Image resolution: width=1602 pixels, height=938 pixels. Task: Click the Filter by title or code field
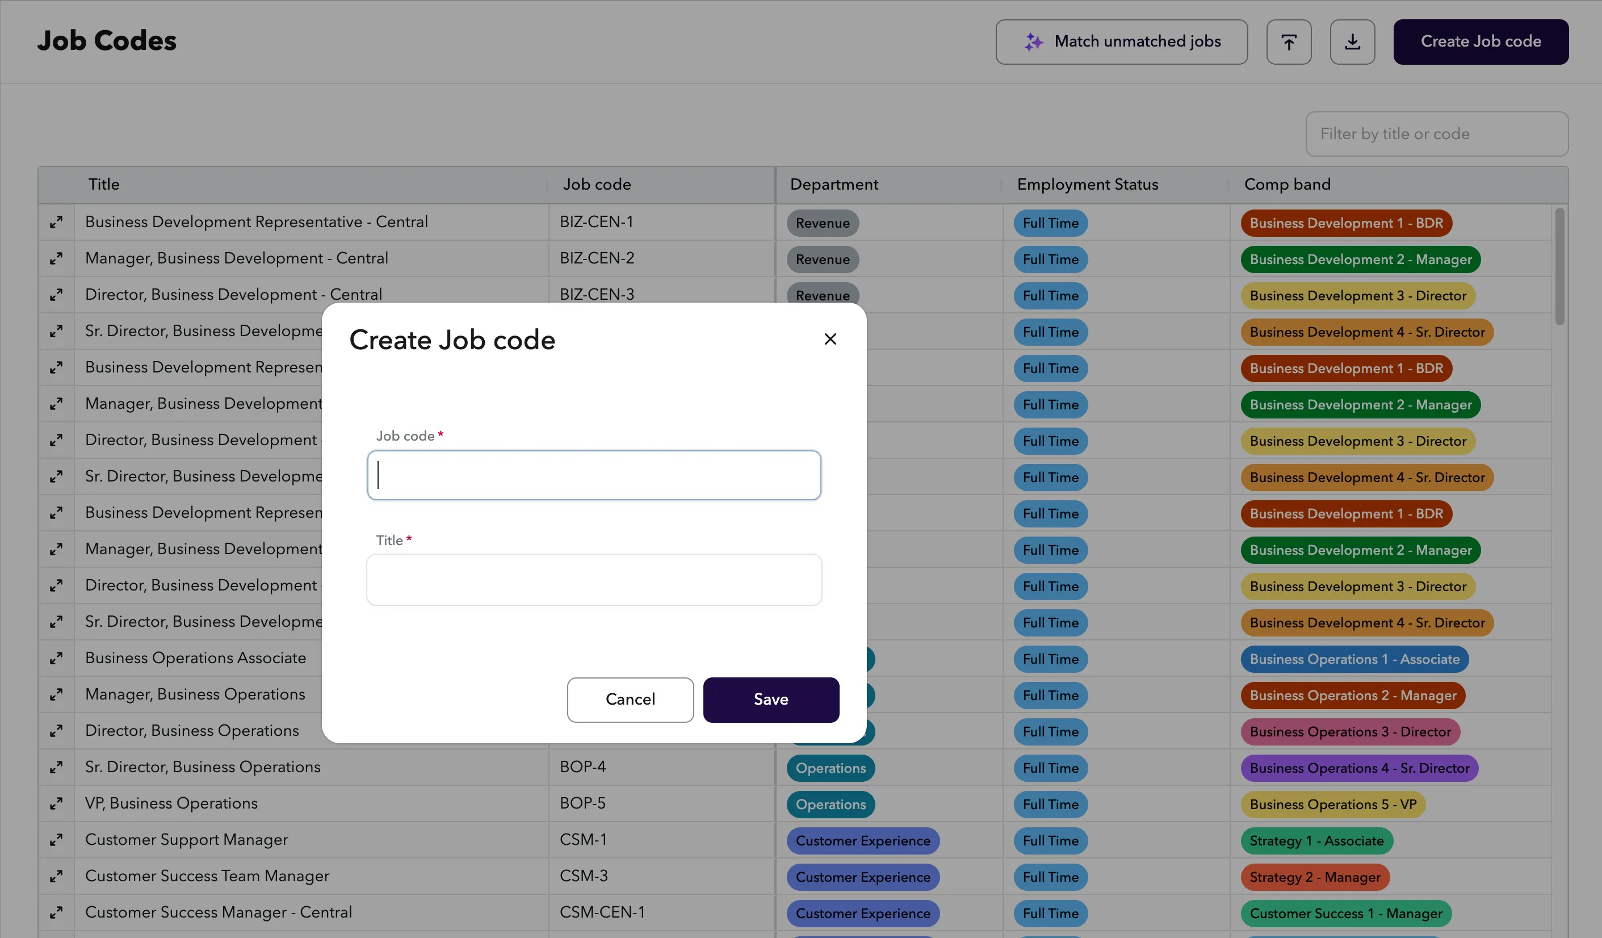tap(1437, 133)
